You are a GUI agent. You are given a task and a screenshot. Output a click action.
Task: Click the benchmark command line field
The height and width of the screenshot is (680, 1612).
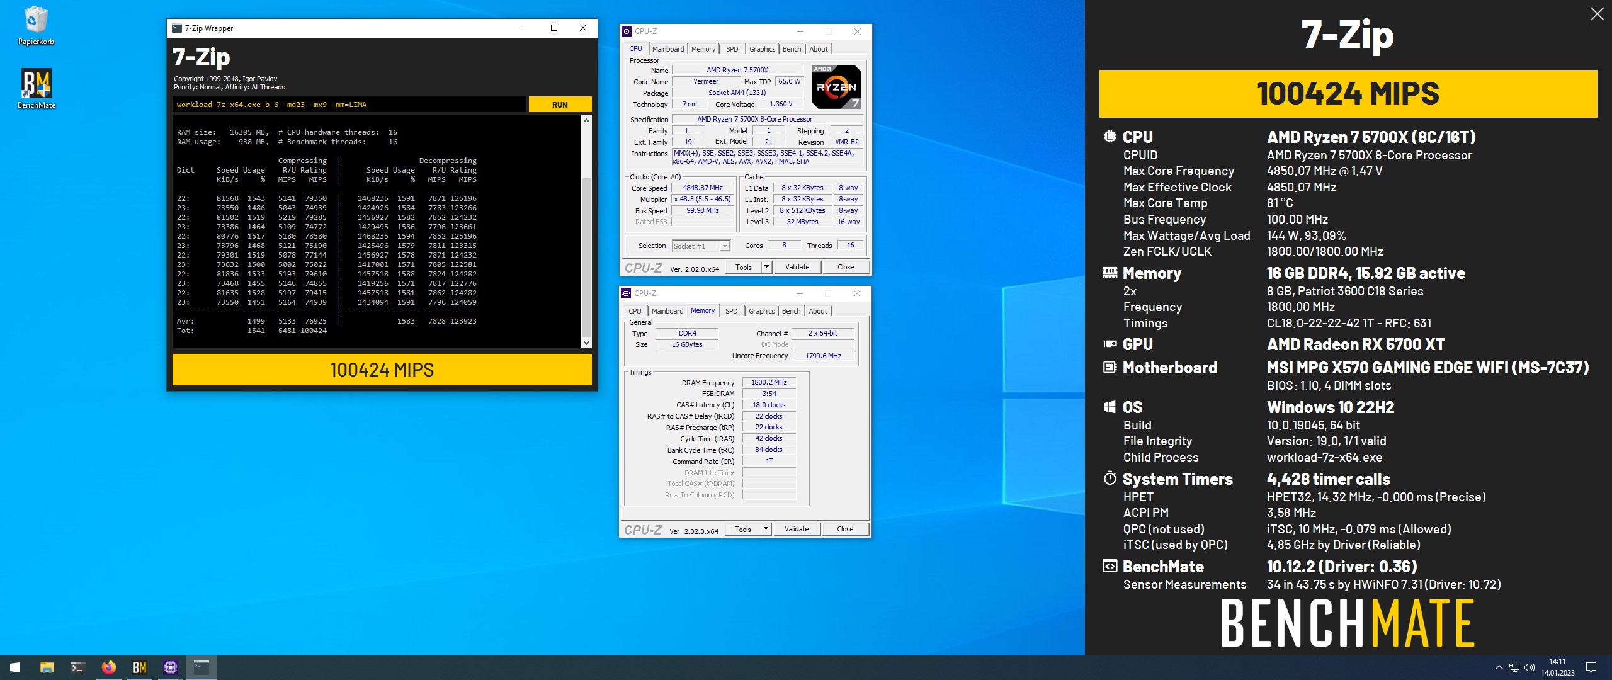click(x=349, y=105)
